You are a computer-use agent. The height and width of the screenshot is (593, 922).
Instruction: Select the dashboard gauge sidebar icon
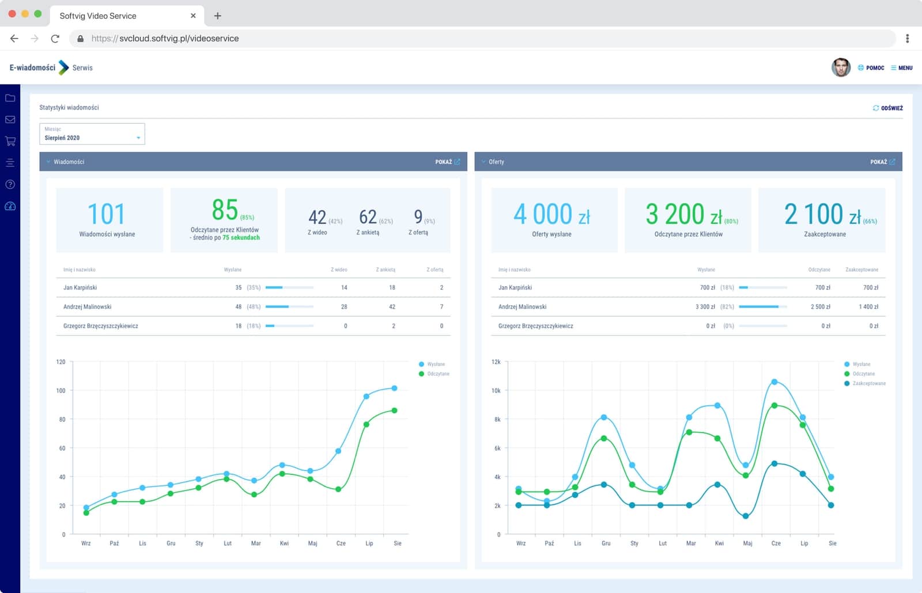point(10,206)
